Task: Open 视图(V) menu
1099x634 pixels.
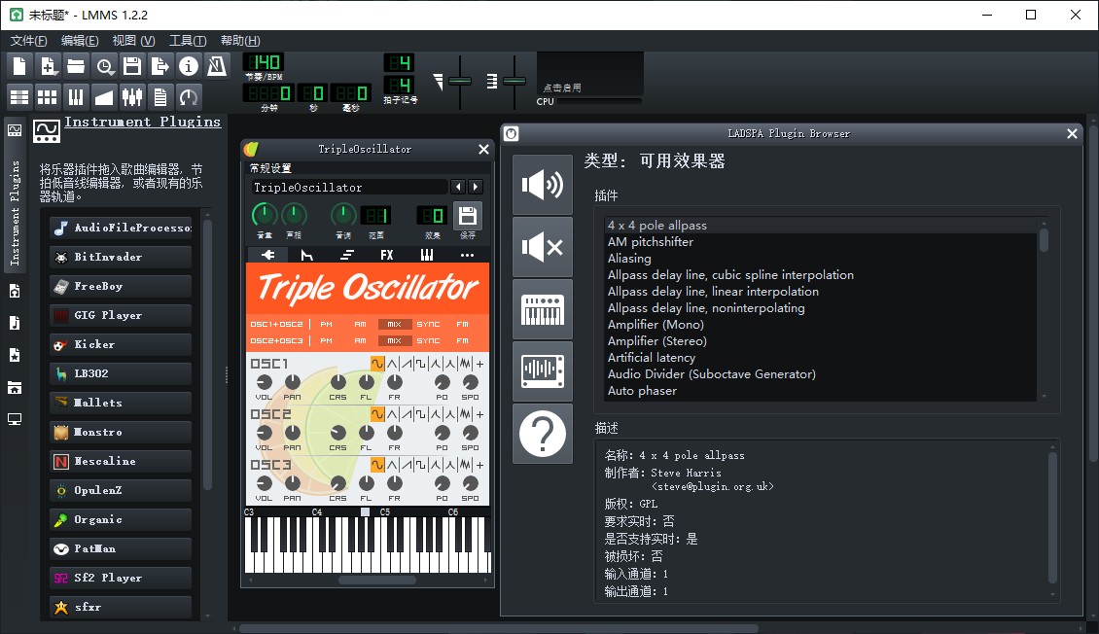Action: click(x=134, y=41)
